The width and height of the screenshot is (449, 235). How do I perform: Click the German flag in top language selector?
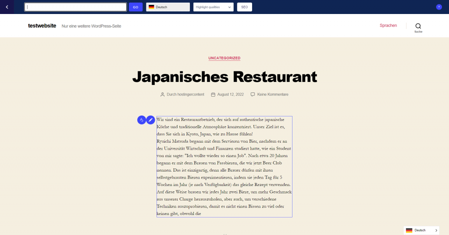151,7
